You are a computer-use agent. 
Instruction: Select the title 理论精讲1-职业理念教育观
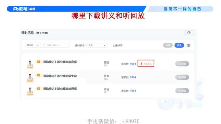(x=60, y=62)
